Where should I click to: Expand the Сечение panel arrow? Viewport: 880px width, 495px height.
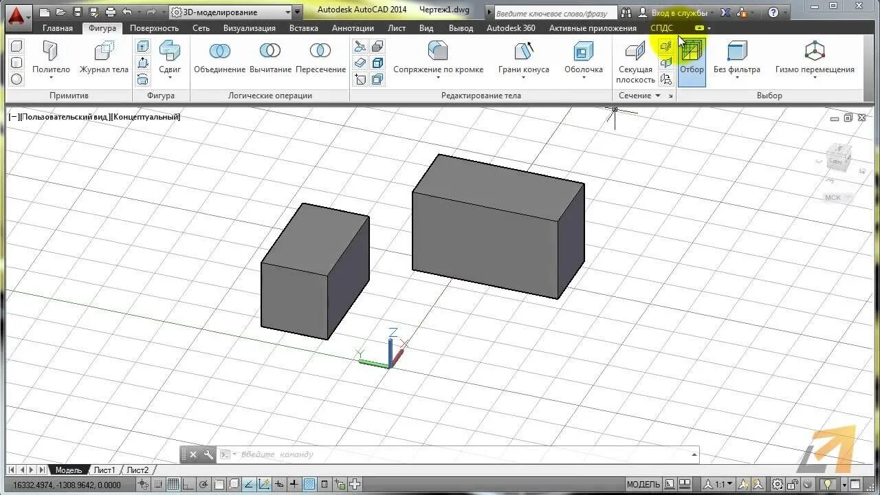click(658, 96)
